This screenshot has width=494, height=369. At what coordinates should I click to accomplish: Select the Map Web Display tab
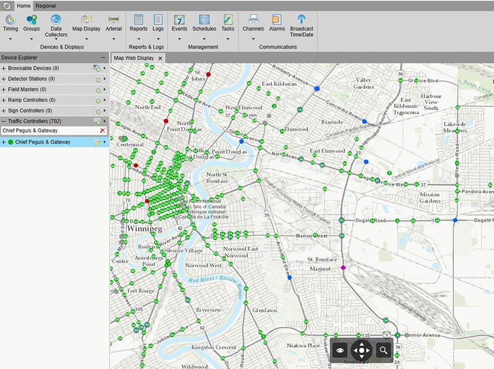tap(133, 58)
